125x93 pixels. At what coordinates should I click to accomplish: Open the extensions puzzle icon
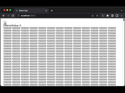click(x=108, y=16)
